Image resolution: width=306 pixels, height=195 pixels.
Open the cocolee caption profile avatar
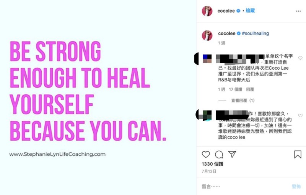[x=207, y=35]
